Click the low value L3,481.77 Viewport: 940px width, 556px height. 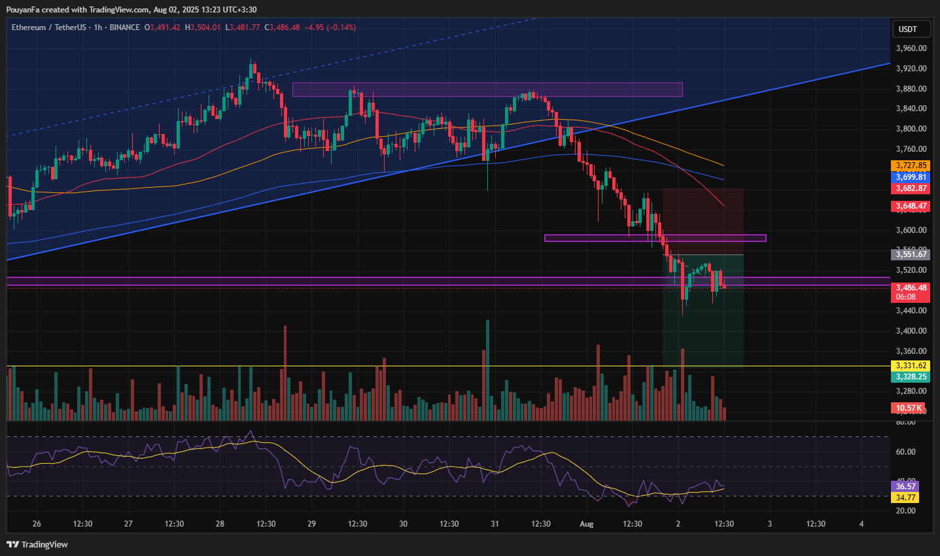click(x=243, y=27)
